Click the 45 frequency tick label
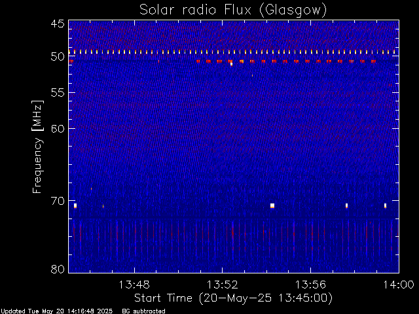The height and width of the screenshot is (314, 419). pos(58,24)
